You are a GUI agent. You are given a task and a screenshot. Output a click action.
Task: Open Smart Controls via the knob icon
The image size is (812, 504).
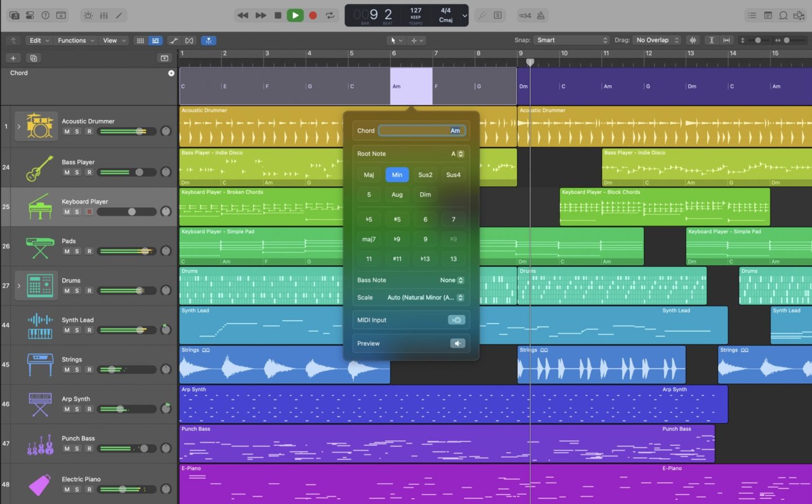coord(88,15)
